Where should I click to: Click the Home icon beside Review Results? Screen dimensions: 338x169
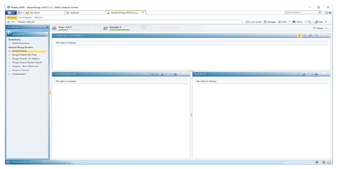click(x=8, y=22)
